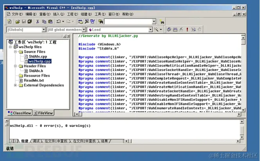260x161 pixels.
Task: Open the Redo history dropdown arrow
Action: [x=73, y=22]
